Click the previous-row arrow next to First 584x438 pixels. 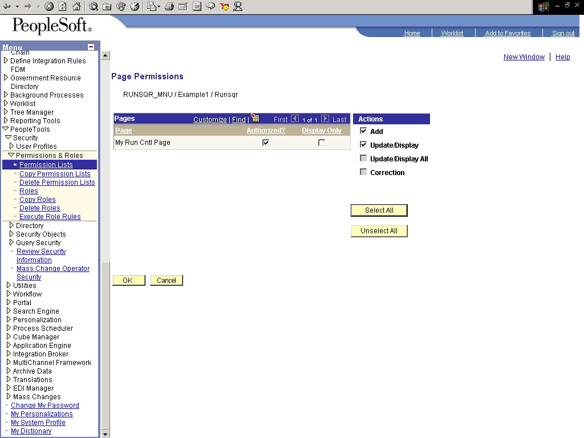(x=295, y=119)
